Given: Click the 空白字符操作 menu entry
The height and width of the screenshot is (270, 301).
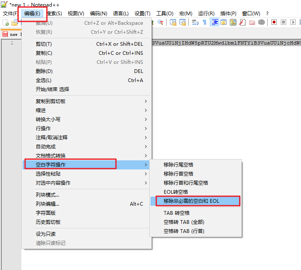Looking at the screenshot, I should (x=87, y=165).
